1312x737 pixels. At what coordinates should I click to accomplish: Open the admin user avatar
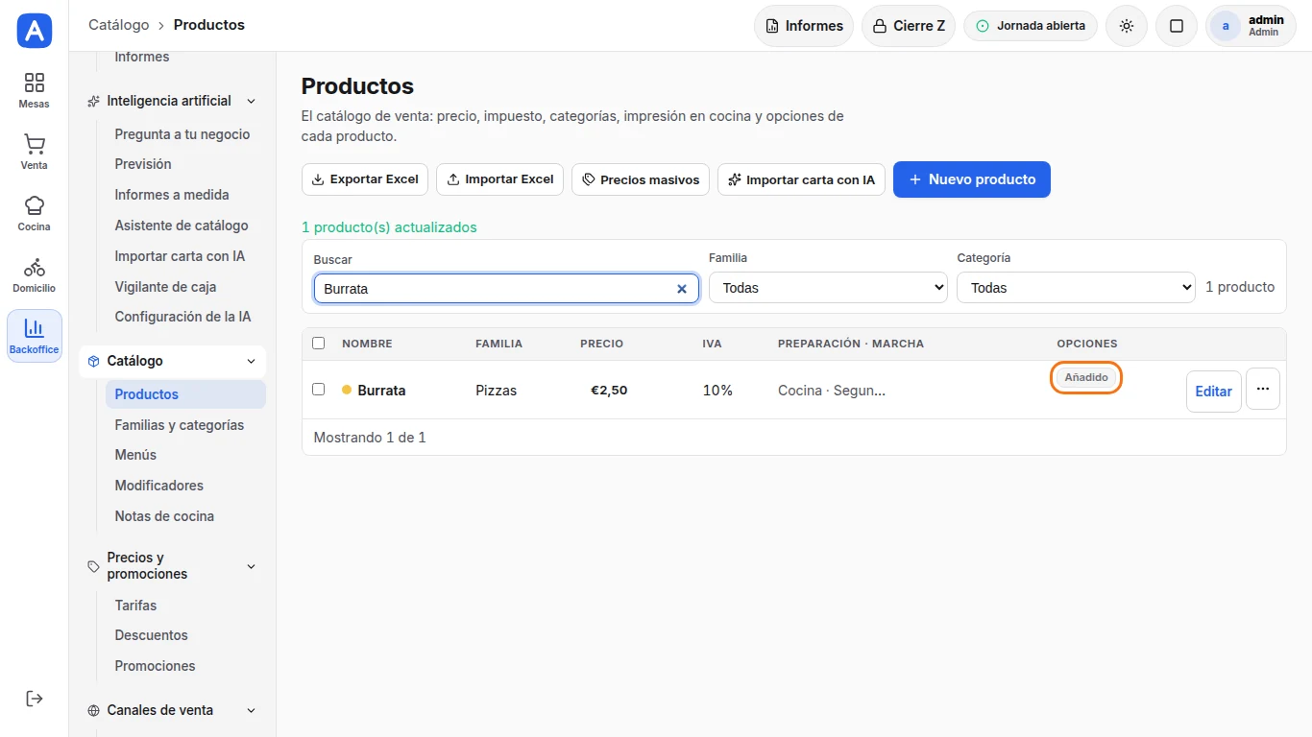(1226, 26)
